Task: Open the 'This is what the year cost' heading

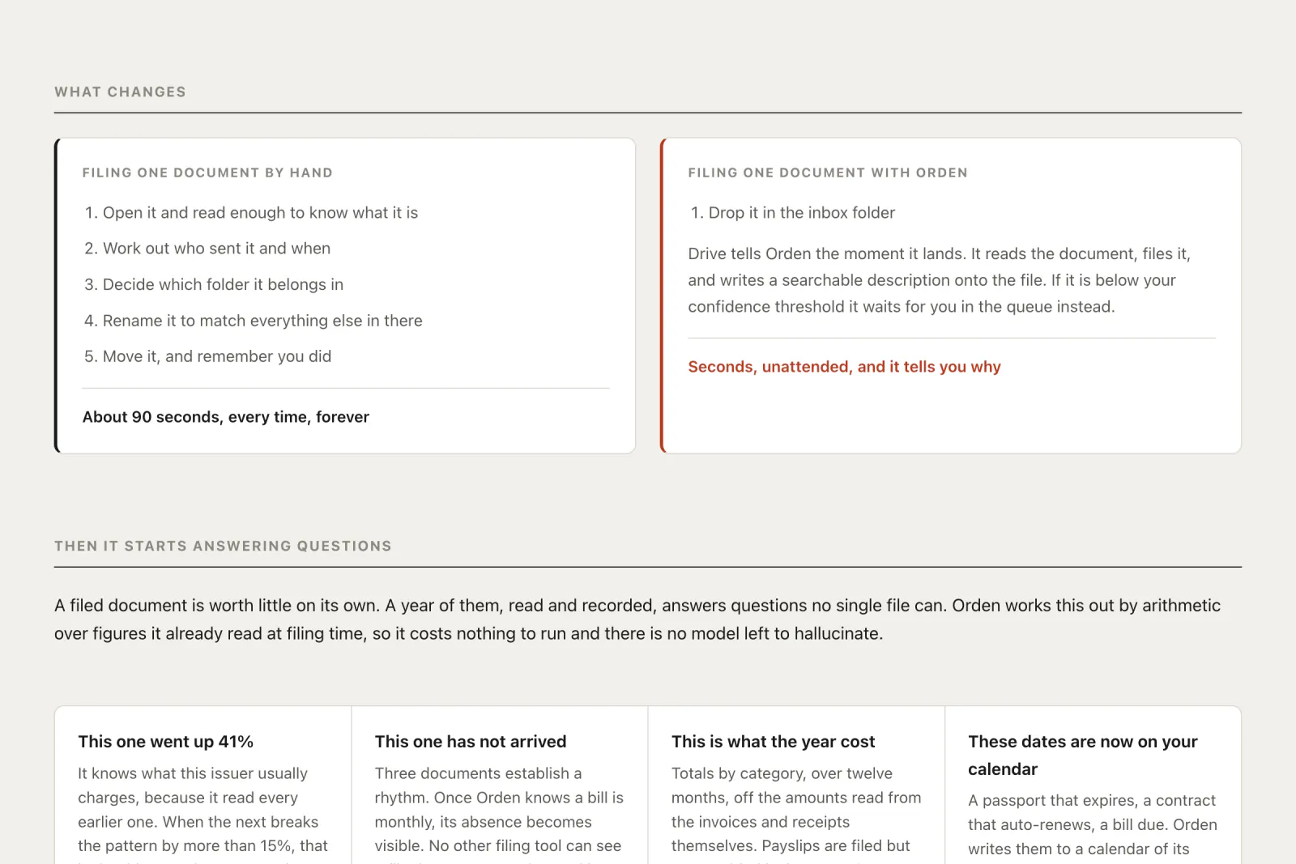Action: pyautogui.click(x=774, y=742)
